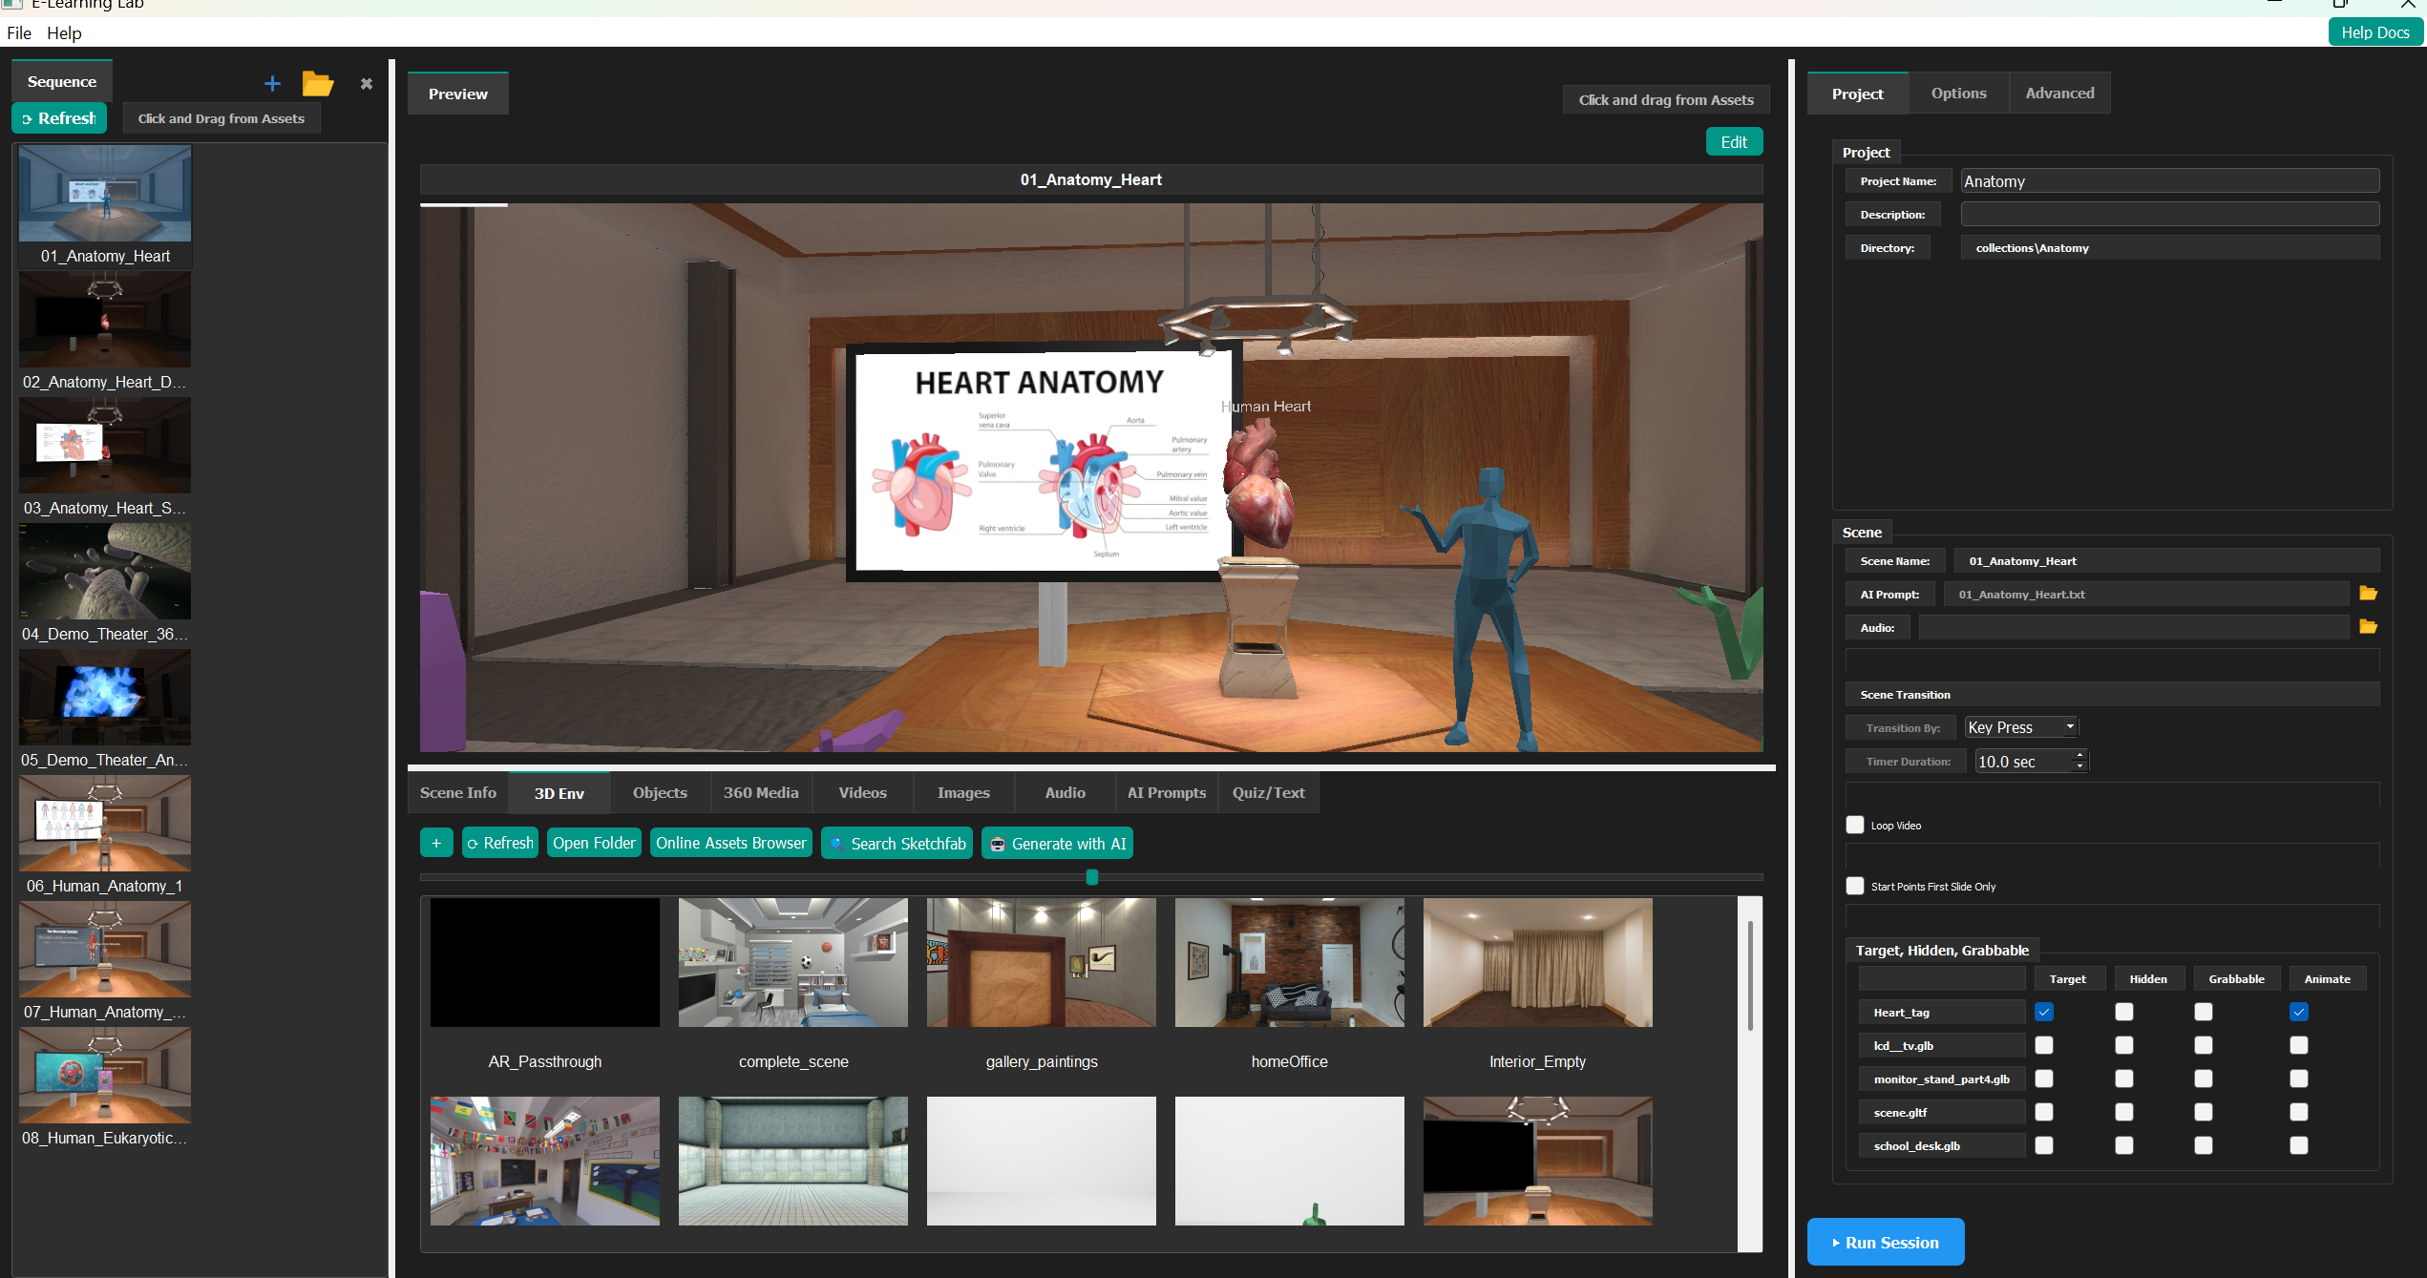Screen dimensions: 2427x1278
Task: Select the homeOffice environment thumbnail
Action: click(1289, 963)
